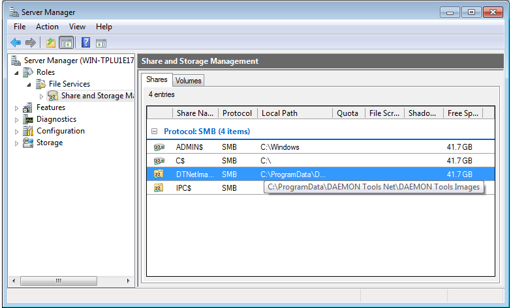Click the ADMIN$ share name
This screenshot has width=511, height=308.
tap(189, 147)
